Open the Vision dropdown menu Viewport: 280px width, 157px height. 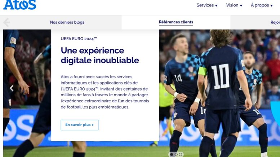[234, 5]
